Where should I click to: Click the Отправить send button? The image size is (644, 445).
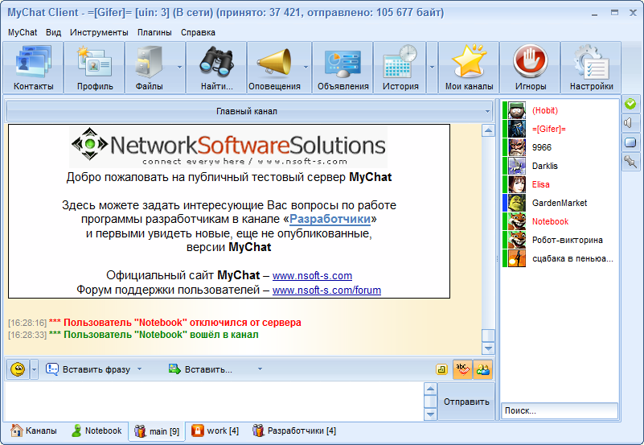pyautogui.click(x=466, y=402)
